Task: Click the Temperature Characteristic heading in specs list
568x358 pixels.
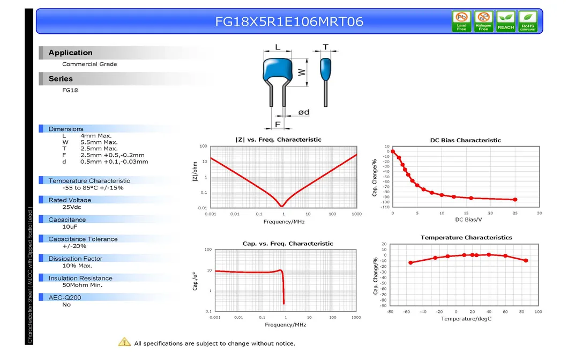Action: [x=89, y=181]
